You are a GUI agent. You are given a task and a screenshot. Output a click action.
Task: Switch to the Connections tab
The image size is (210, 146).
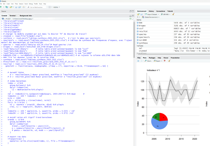pos(160,11)
